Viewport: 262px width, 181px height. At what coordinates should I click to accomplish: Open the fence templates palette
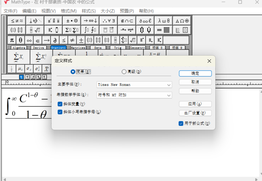pyautogui.click(x=16, y=30)
